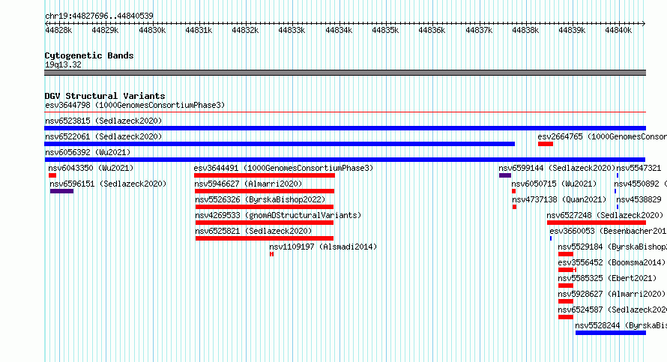Click the red bar under esv3556452
The image size is (667, 362).
(x=567, y=270)
